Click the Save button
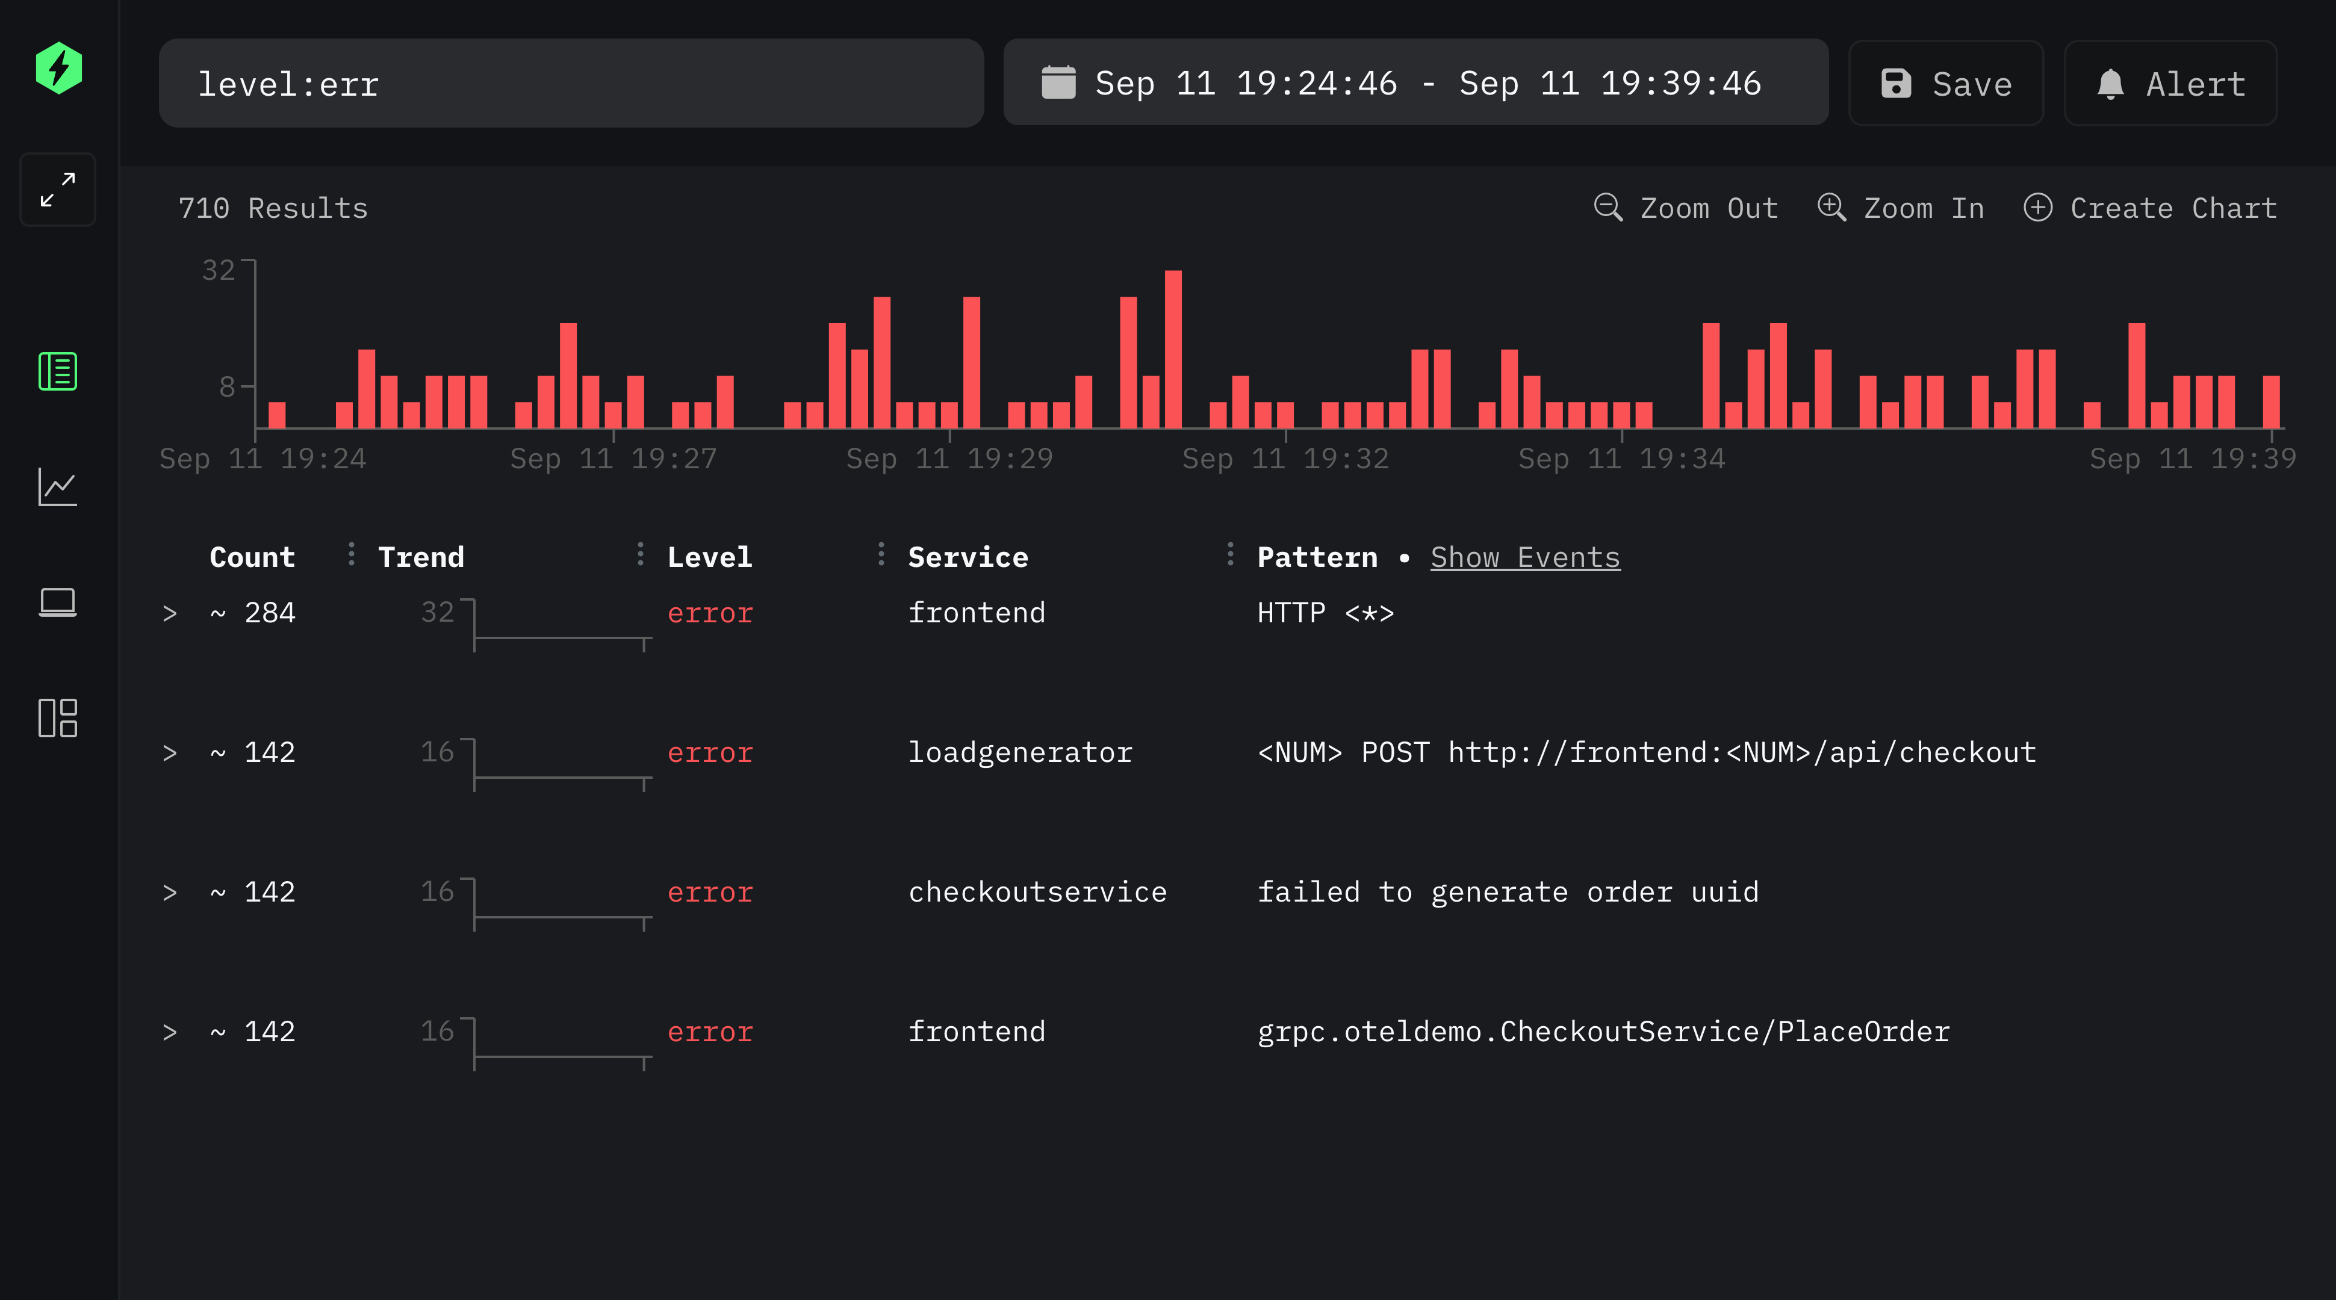2336x1300 pixels. 1946,84
